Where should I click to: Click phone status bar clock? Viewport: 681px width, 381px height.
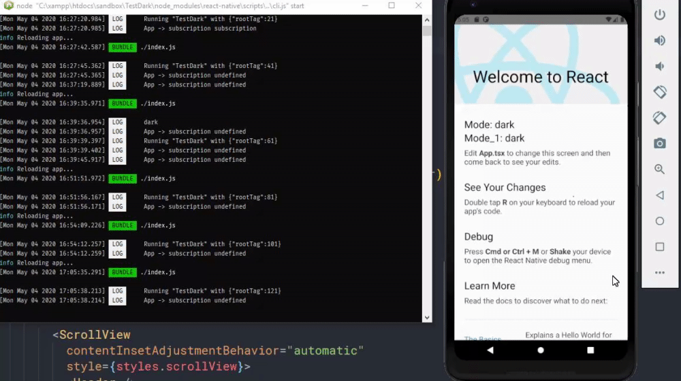pyautogui.click(x=463, y=20)
